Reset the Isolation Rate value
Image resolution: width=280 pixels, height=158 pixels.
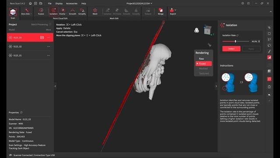[238, 36]
